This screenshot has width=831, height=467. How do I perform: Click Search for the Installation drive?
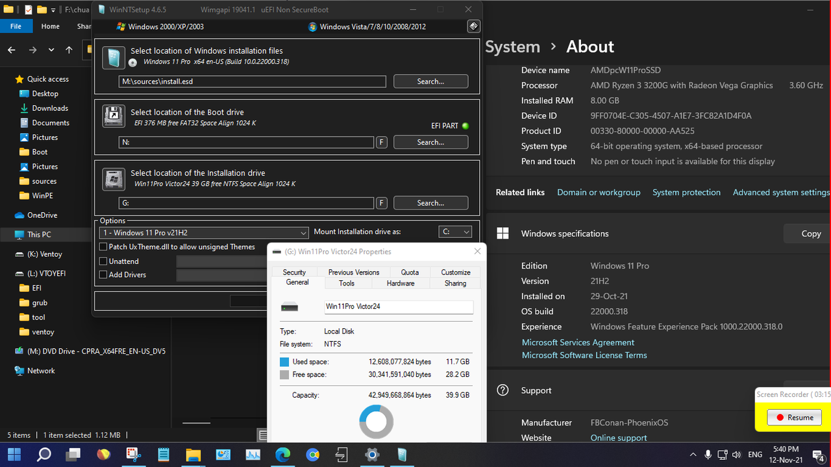[430, 203]
